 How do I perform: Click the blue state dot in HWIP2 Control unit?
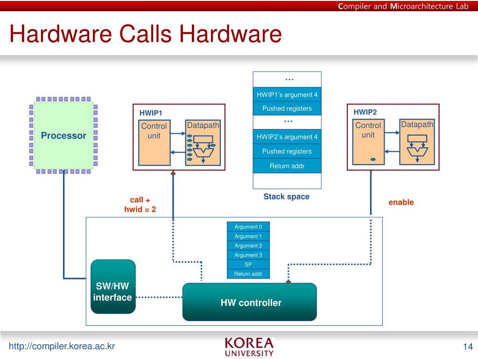point(373,159)
